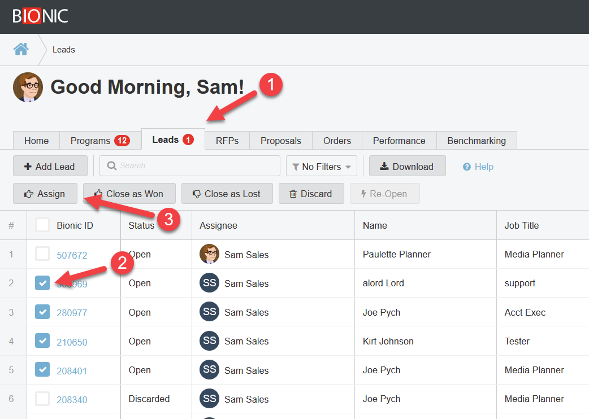Click the Programs tab's 12 notification badge
589x419 pixels.
coord(122,141)
